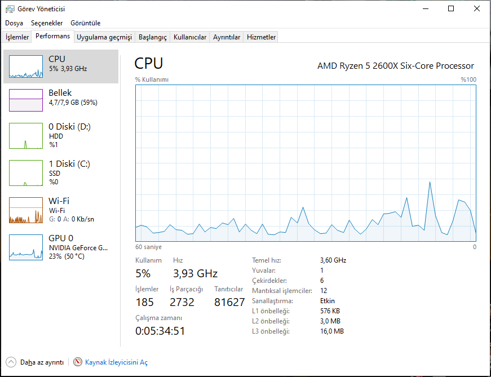Open Kaynak İzleyicisini Aç link
The height and width of the screenshot is (377, 491).
point(116,362)
